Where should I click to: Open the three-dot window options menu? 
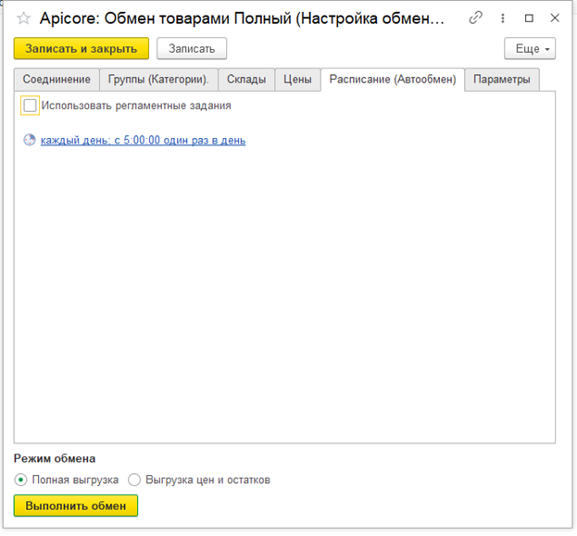click(x=503, y=18)
